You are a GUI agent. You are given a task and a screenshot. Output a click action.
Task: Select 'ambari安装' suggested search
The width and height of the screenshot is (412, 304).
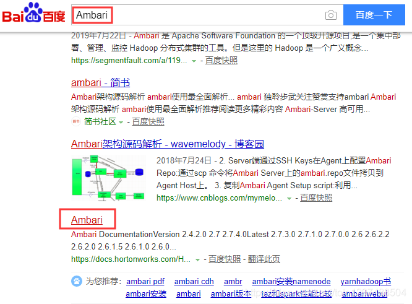click(146, 293)
